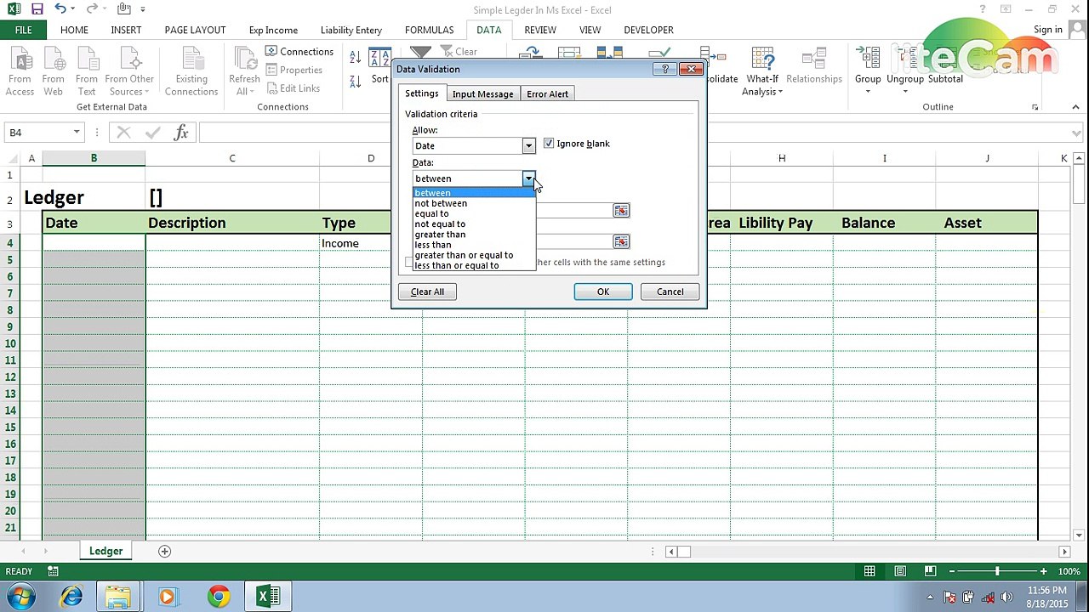The width and height of the screenshot is (1089, 612).
Task: Select the Ledger sheet tab
Action: [106, 551]
